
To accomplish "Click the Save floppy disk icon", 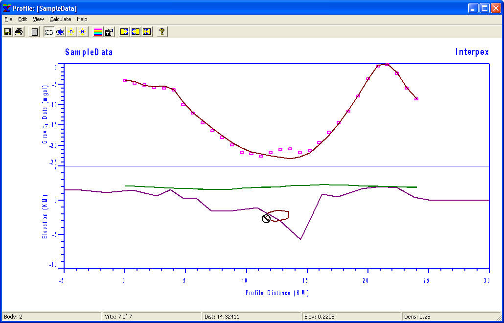I will (x=7, y=32).
